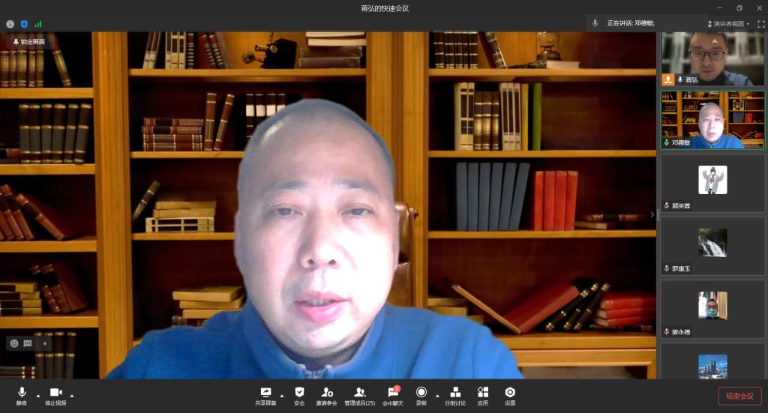Viewport: 768px width, 413px height.
Task: Expand audio options arrow beside 静音
Action: [38, 395]
